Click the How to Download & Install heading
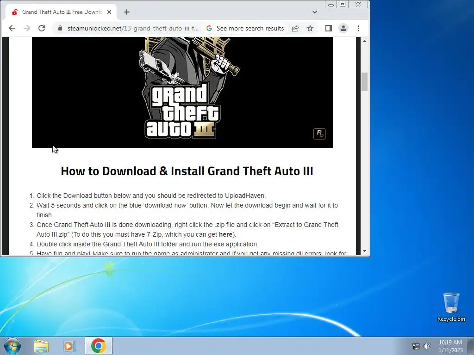 187,171
